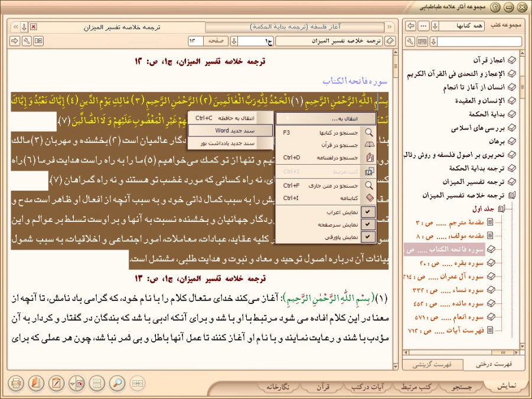Click the book icon beside اعجاز قرآن
This screenshot has height=399, width=532.
[512, 60]
